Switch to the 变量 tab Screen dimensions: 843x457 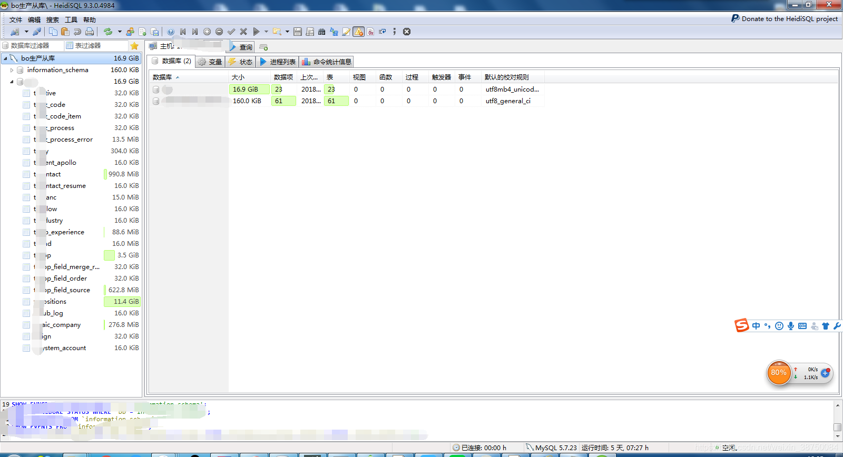click(x=210, y=62)
